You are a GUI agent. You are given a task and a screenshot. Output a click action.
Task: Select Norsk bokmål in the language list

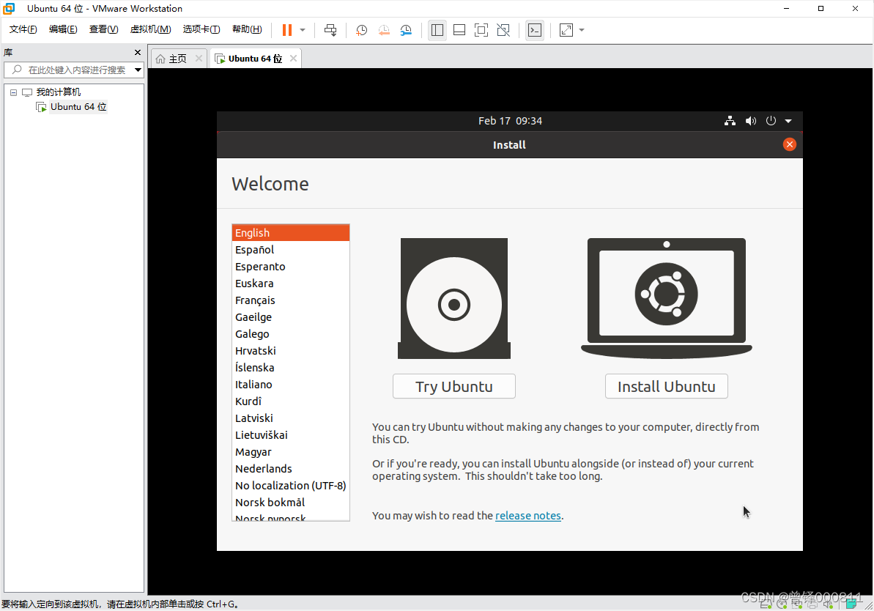[x=290, y=503]
